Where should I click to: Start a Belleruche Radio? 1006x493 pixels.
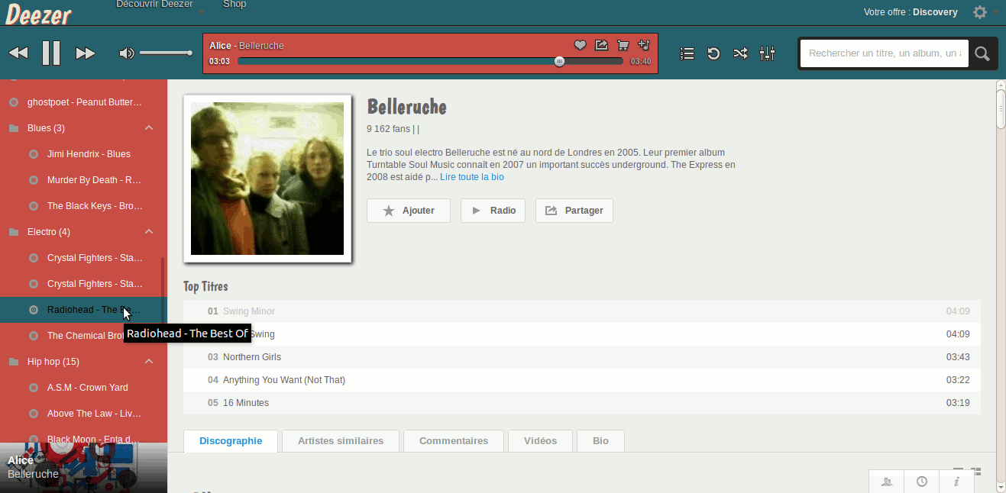(493, 211)
